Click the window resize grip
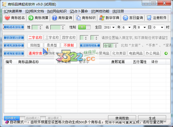Image resolution: width=173 pixels, height=127 pixels. (169, 124)
